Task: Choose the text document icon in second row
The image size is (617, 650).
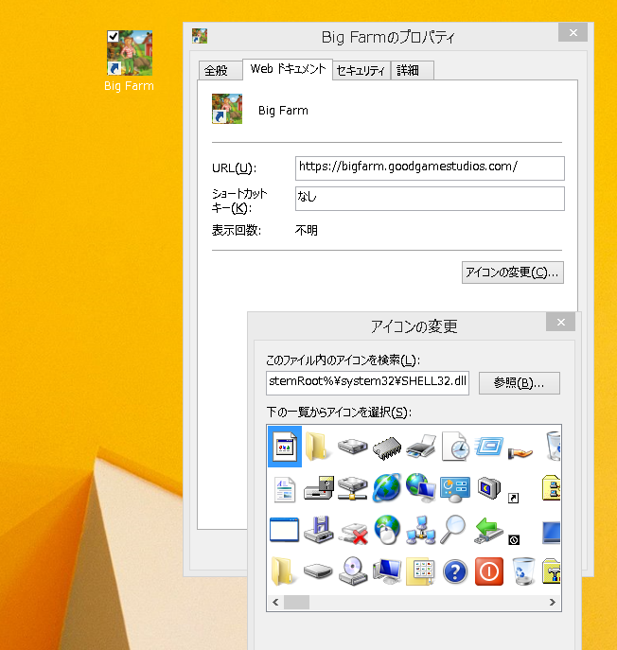Action: coord(285,489)
